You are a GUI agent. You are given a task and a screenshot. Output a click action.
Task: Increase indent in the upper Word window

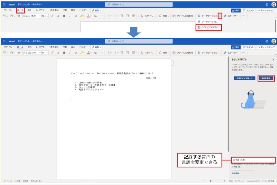128,16
